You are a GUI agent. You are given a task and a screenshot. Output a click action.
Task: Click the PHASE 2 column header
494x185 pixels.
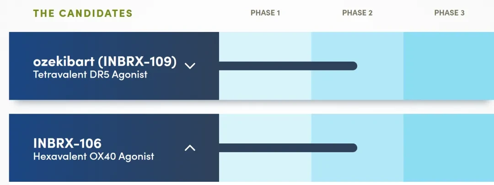[x=357, y=13]
